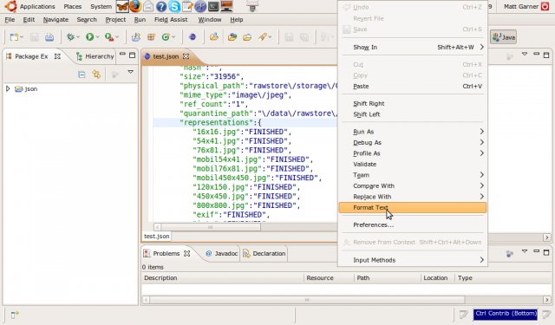Click the pencil Search toolbar icon
The height and width of the screenshot is (325, 555).
point(262,36)
